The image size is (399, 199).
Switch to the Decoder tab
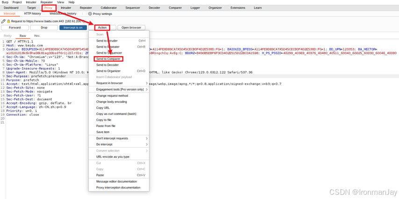(x=154, y=8)
